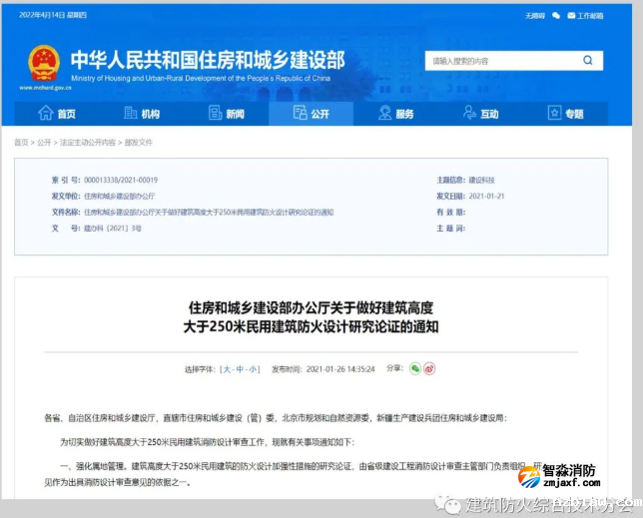Share article via WeChat icon
The image size is (643, 518).
pos(415,368)
